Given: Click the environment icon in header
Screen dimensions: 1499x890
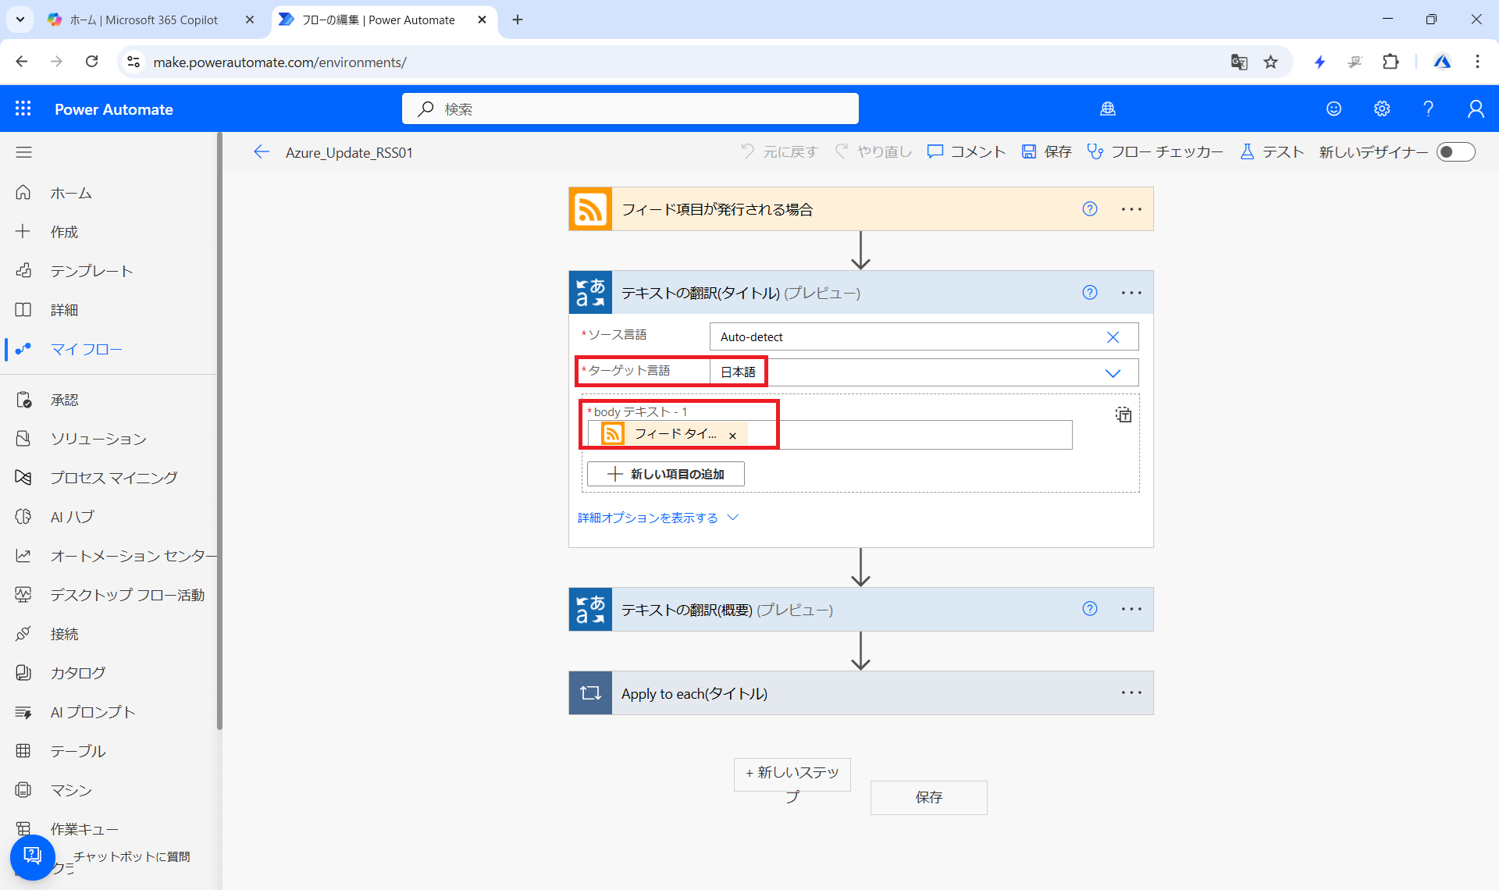Looking at the screenshot, I should [1107, 109].
